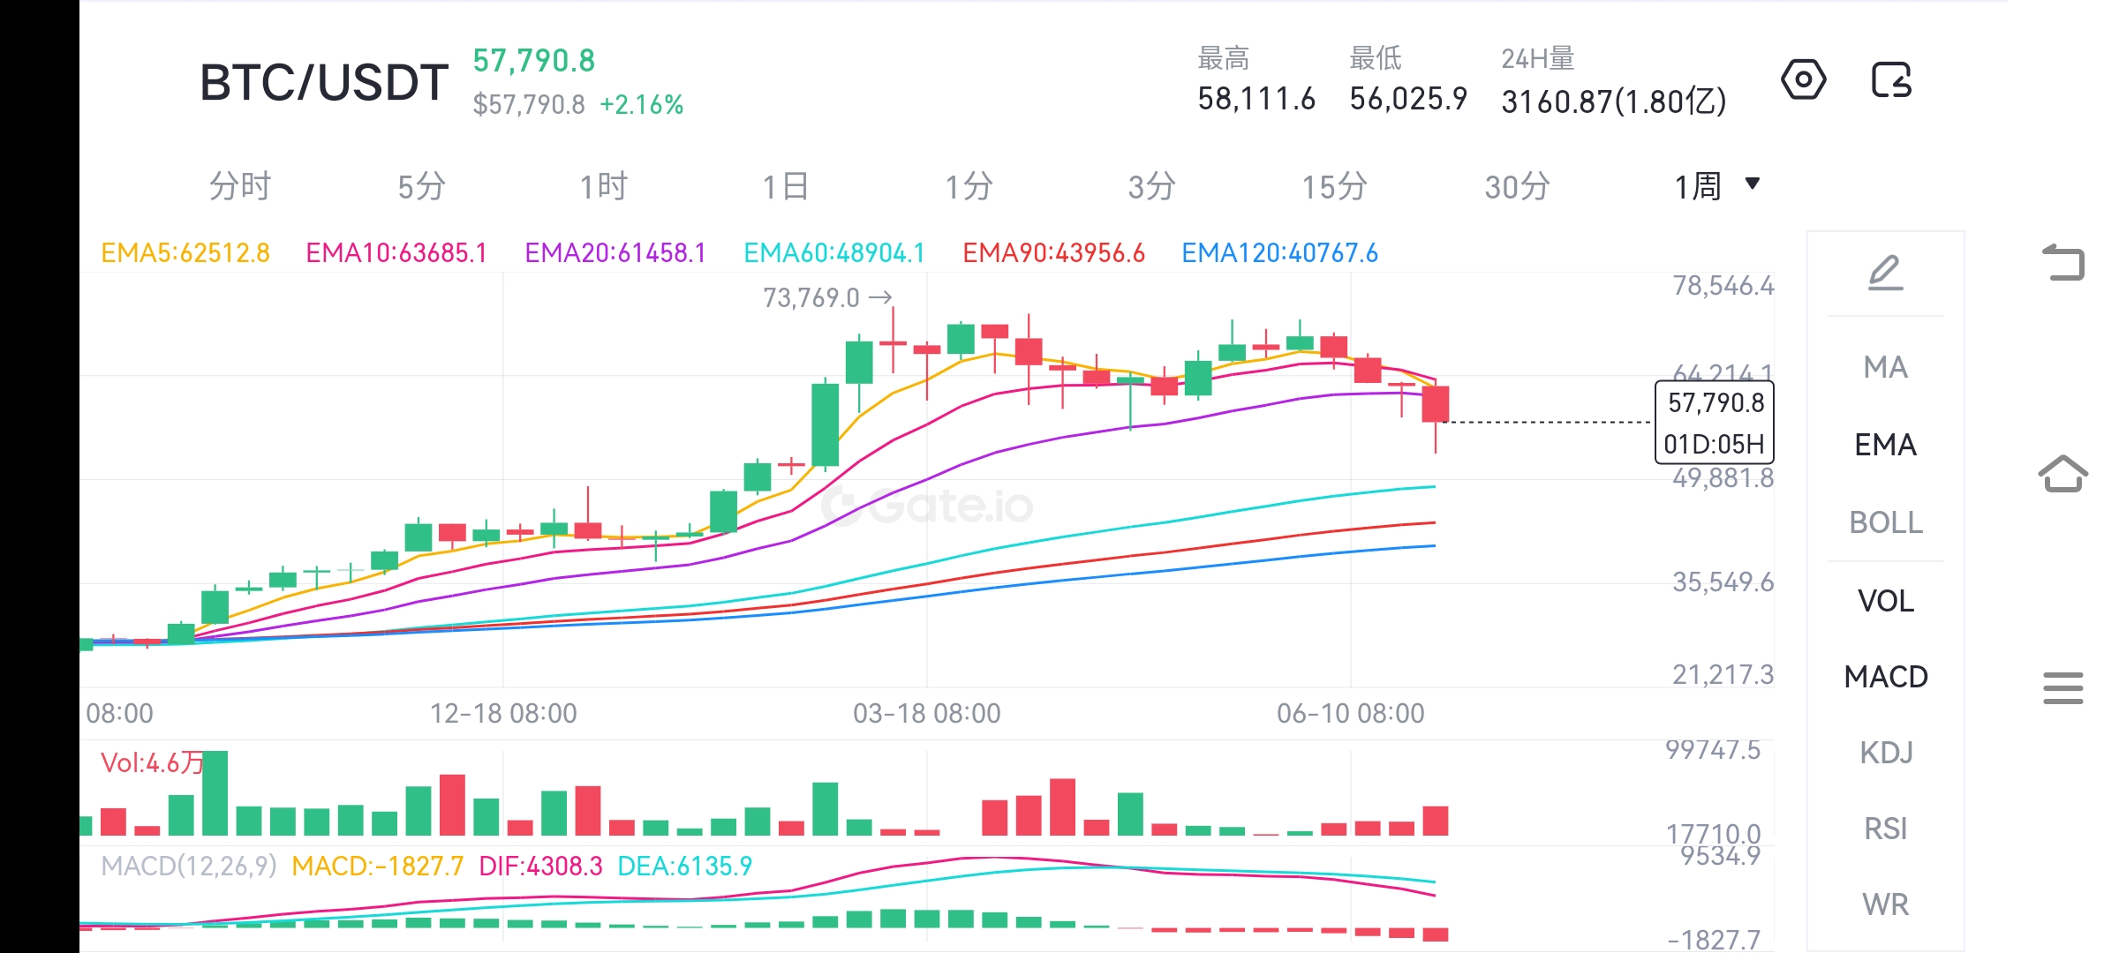Tap the DEA:6135.9 value

click(x=685, y=866)
